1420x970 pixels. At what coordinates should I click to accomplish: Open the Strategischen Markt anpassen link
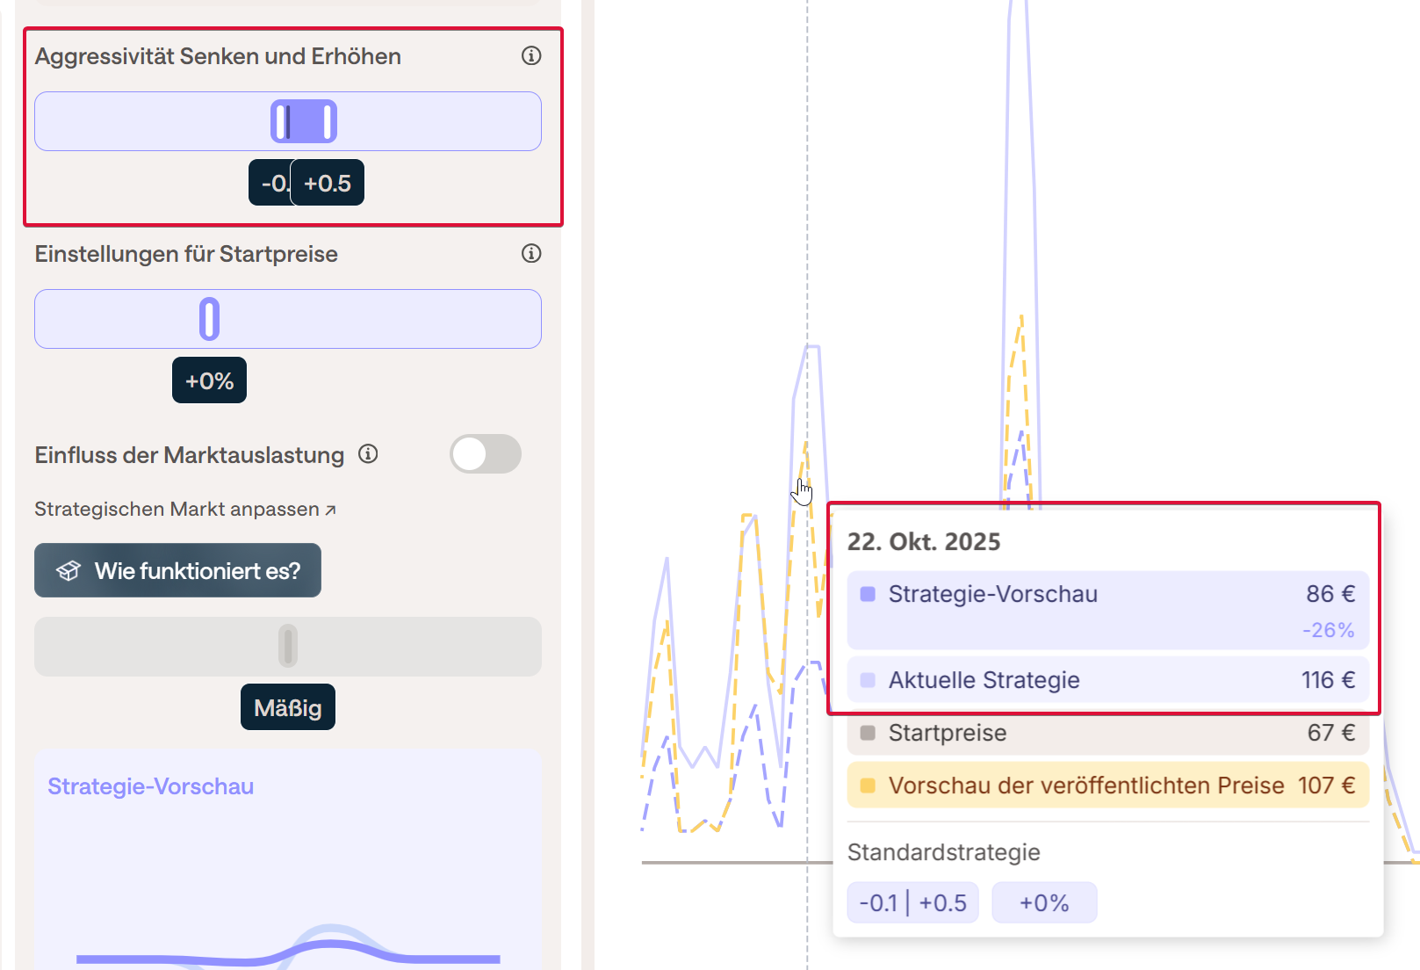coord(185,510)
